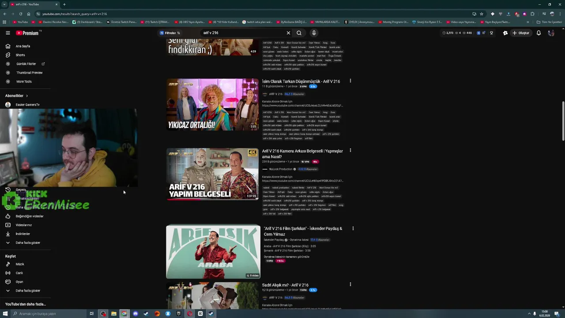The height and width of the screenshot is (318, 565).
Task: Open options menu for 'Sadri Alışık mı?' video
Action: (x=350, y=284)
